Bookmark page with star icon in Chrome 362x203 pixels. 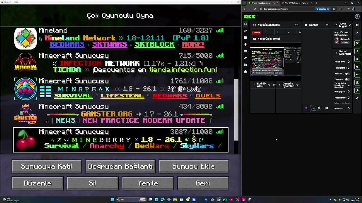334,9
